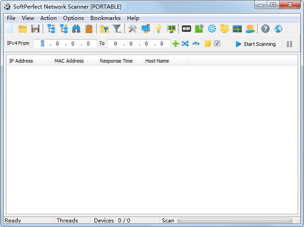Image resolution: width=304 pixels, height=227 pixels.
Task: Click the blue gear settings icon
Action: click(x=211, y=29)
